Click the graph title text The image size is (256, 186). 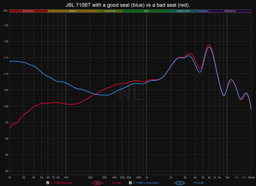pyautogui.click(x=128, y=4)
